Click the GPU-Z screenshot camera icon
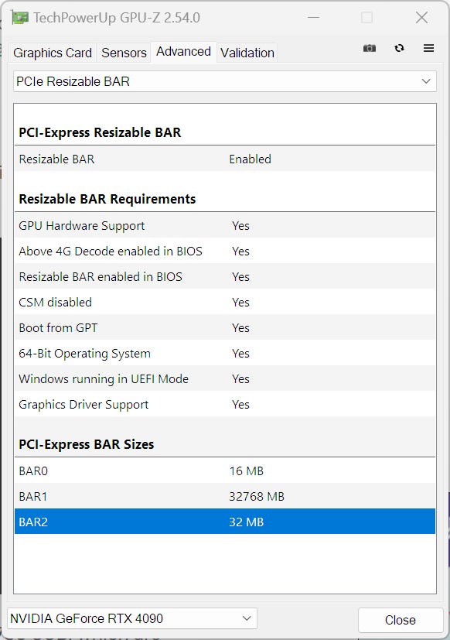 coord(370,48)
